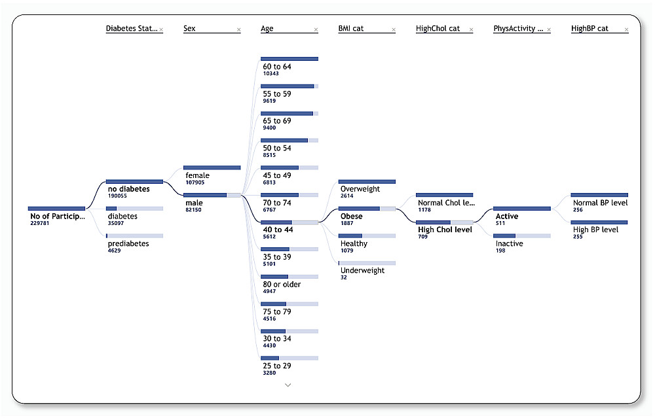
Task: Click the female node bar
Action: tap(212, 168)
